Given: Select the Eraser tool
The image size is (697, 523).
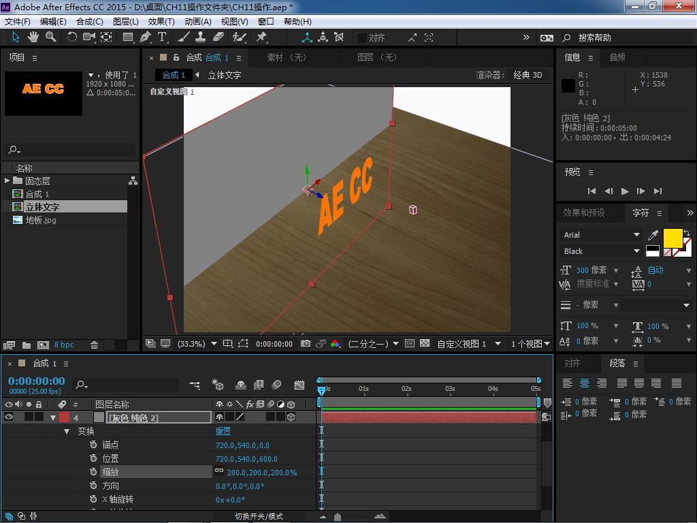Looking at the screenshot, I should 218,37.
